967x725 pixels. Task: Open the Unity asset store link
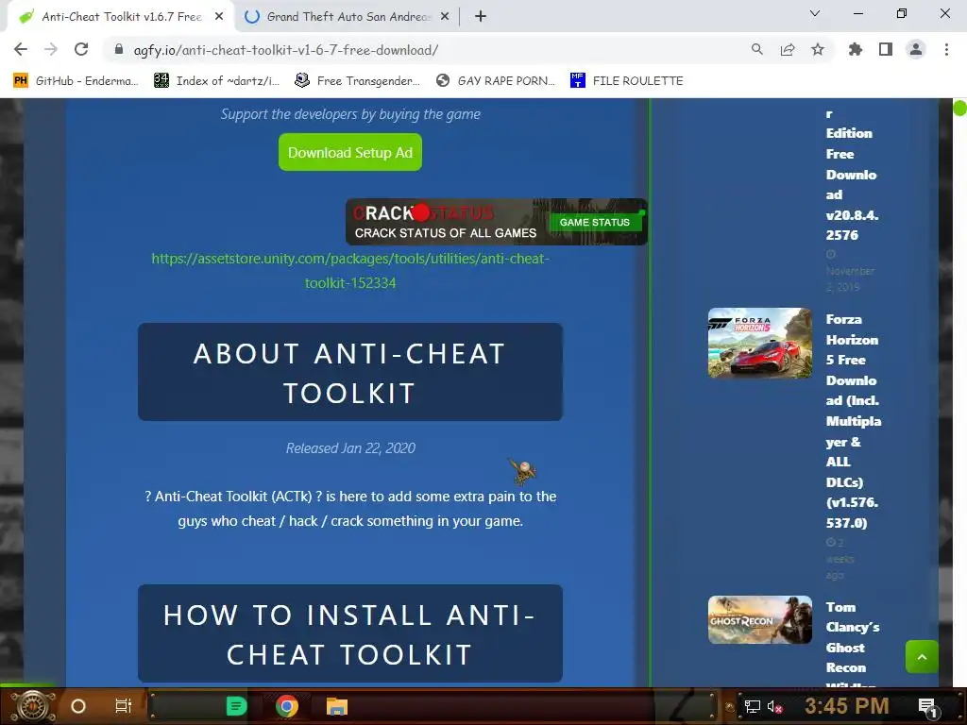coord(350,271)
